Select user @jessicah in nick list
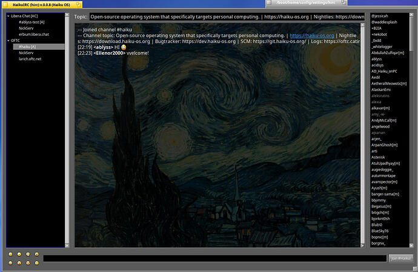This screenshot has height=272, width=418. click(x=380, y=16)
